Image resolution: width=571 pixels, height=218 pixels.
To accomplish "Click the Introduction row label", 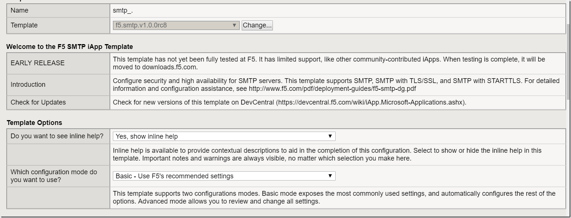I will click(x=28, y=85).
